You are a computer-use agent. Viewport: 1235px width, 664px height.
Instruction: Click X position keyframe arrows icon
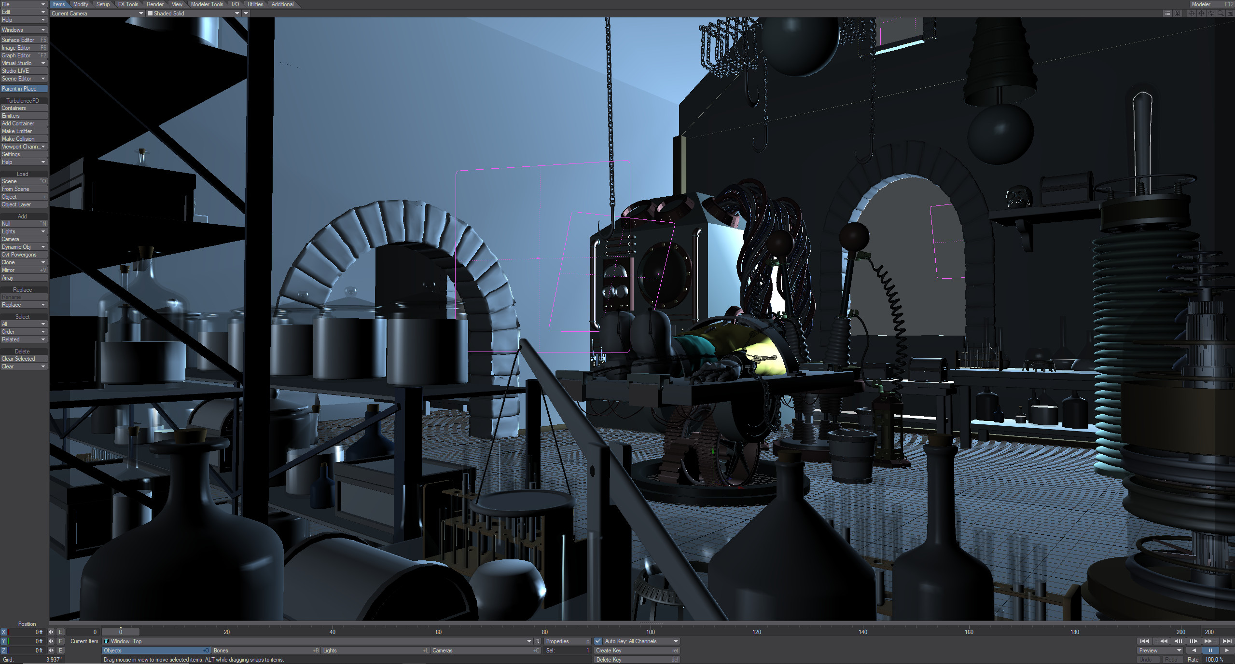click(x=51, y=632)
